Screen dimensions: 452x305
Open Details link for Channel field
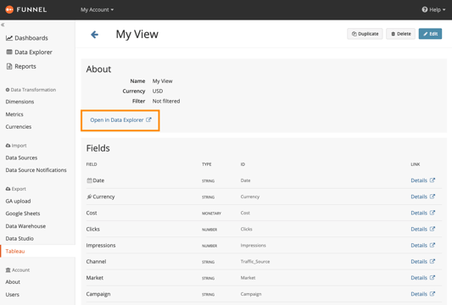click(422, 262)
